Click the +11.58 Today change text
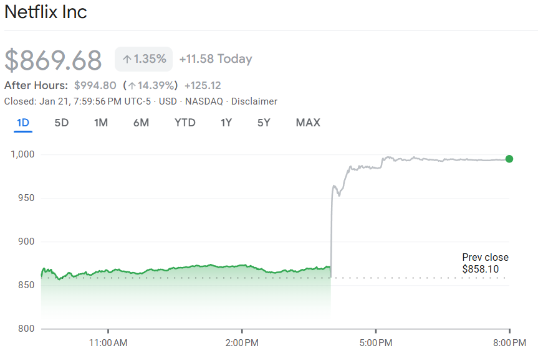This screenshot has height=356, width=538. tap(216, 59)
